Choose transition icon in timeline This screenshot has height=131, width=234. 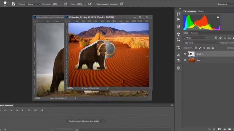pos(42,110)
